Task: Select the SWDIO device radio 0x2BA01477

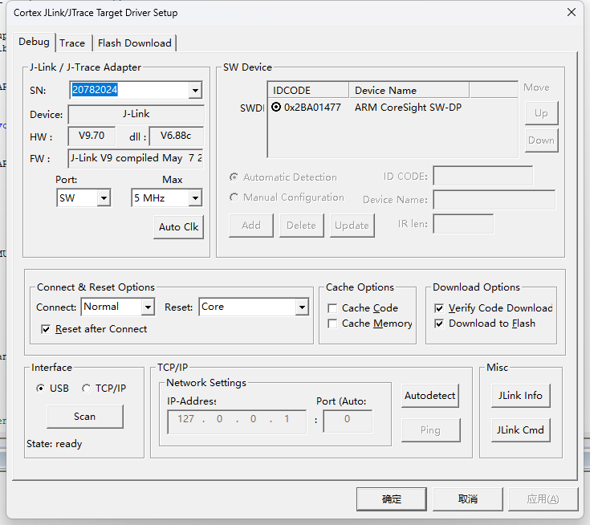Action: click(276, 108)
